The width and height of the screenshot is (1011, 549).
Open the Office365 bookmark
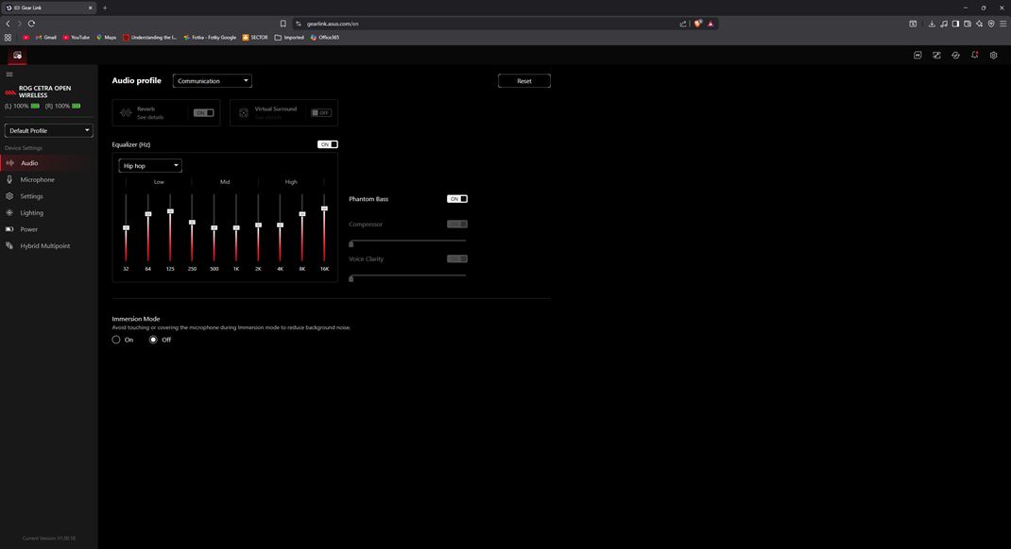click(324, 38)
